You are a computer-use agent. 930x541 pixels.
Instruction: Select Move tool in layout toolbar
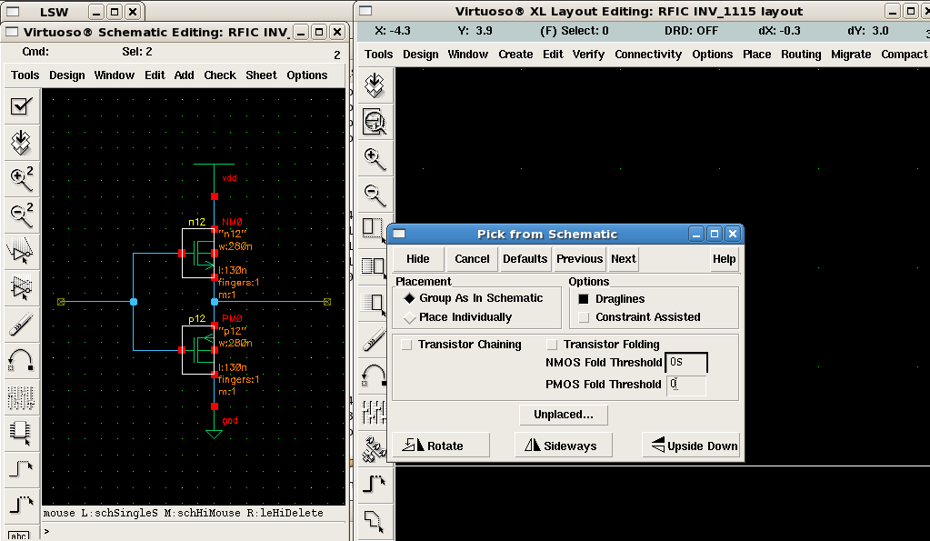click(x=374, y=303)
